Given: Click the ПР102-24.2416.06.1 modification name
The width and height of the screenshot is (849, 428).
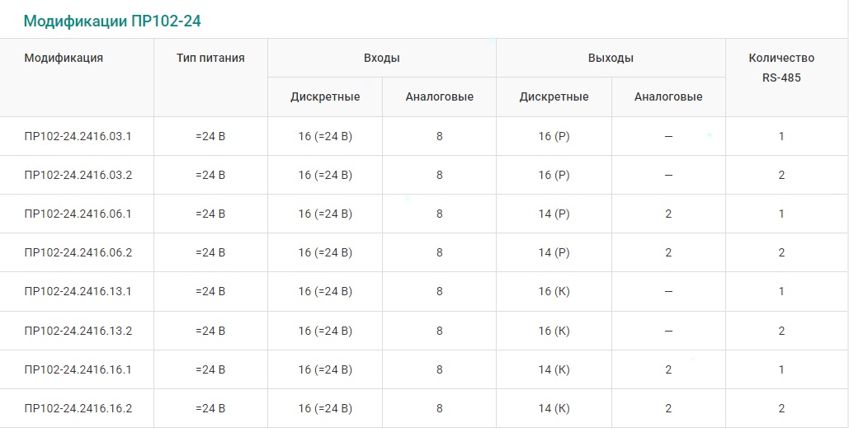Looking at the screenshot, I should [78, 214].
